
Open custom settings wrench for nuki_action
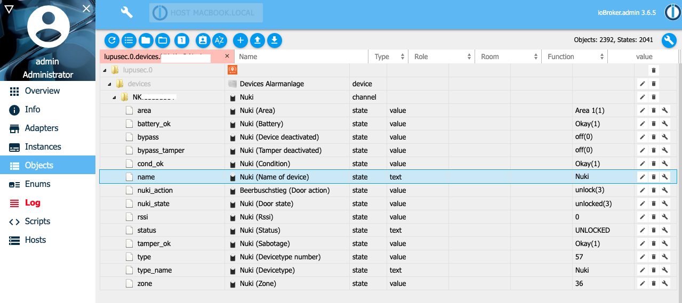665,190
